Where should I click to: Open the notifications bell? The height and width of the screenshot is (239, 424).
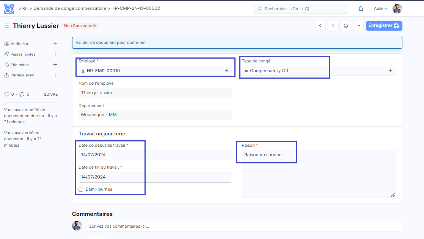point(361,9)
